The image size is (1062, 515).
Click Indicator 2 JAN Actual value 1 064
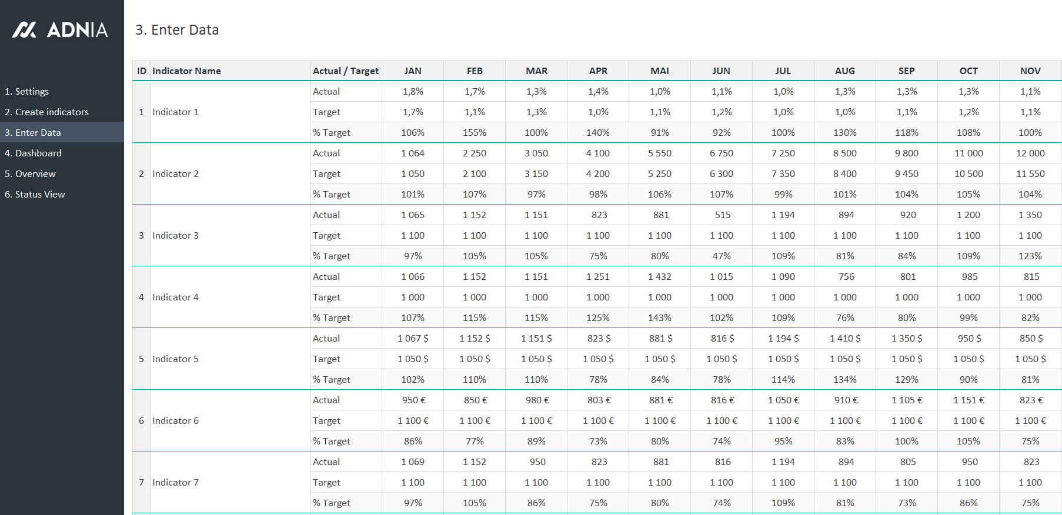pyautogui.click(x=413, y=153)
